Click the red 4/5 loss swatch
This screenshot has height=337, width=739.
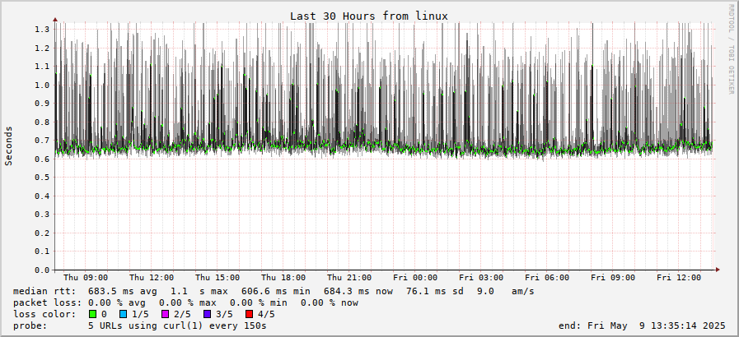point(250,314)
